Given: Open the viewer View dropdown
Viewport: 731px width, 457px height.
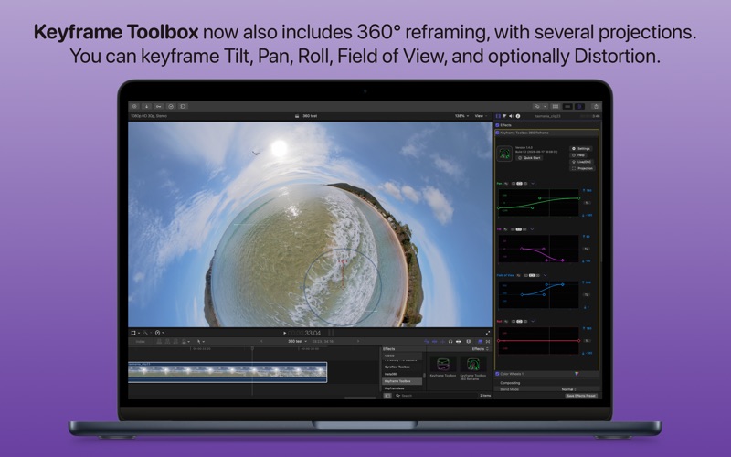Looking at the screenshot, I should coord(481,116).
